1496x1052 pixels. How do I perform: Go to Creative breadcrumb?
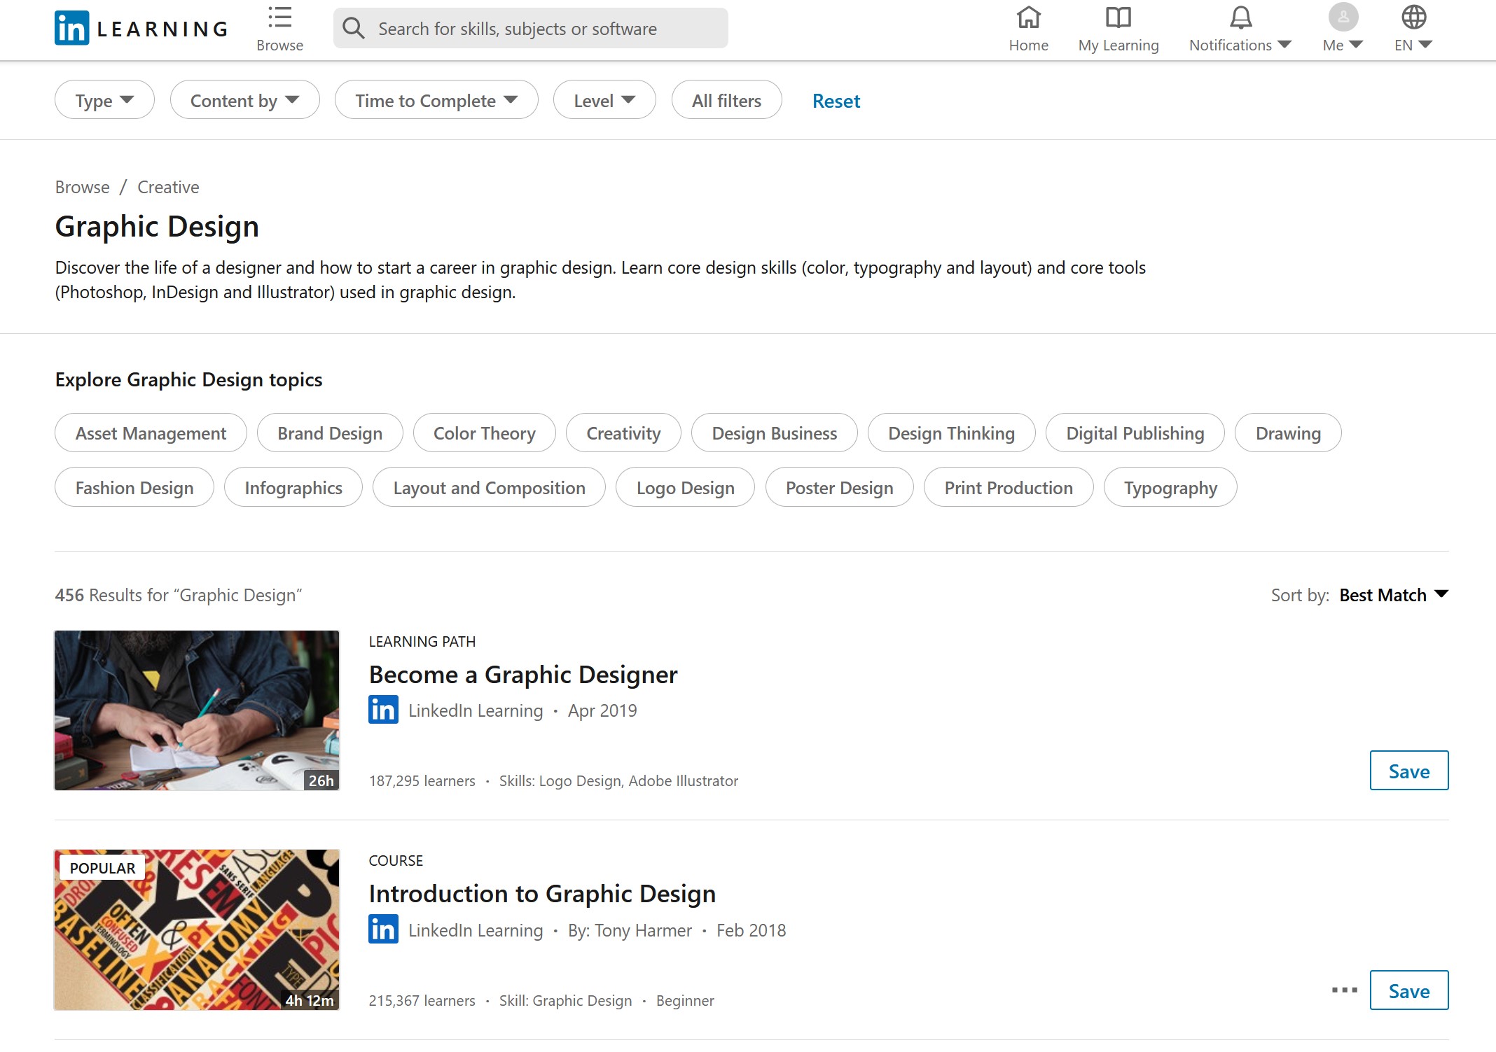pos(168,187)
